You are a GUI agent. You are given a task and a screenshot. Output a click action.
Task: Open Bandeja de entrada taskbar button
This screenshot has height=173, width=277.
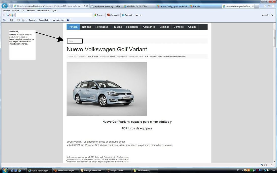coord(92,170)
